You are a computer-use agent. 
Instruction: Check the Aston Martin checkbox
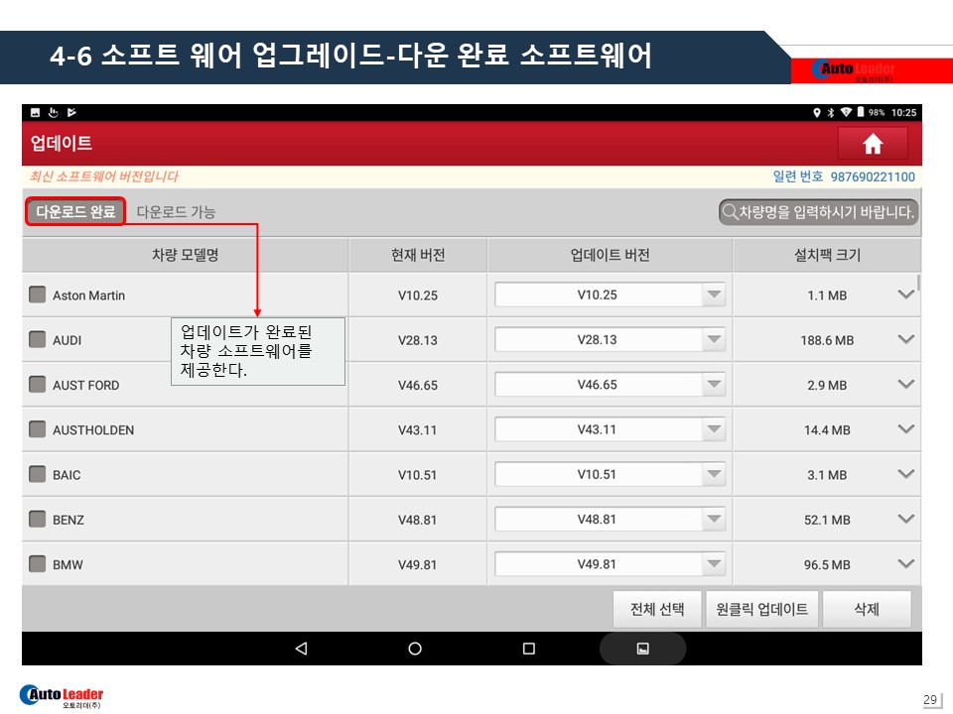[x=38, y=295]
